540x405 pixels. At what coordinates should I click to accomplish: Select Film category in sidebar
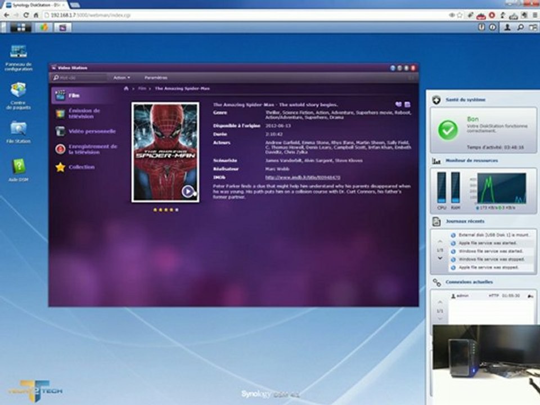point(73,96)
